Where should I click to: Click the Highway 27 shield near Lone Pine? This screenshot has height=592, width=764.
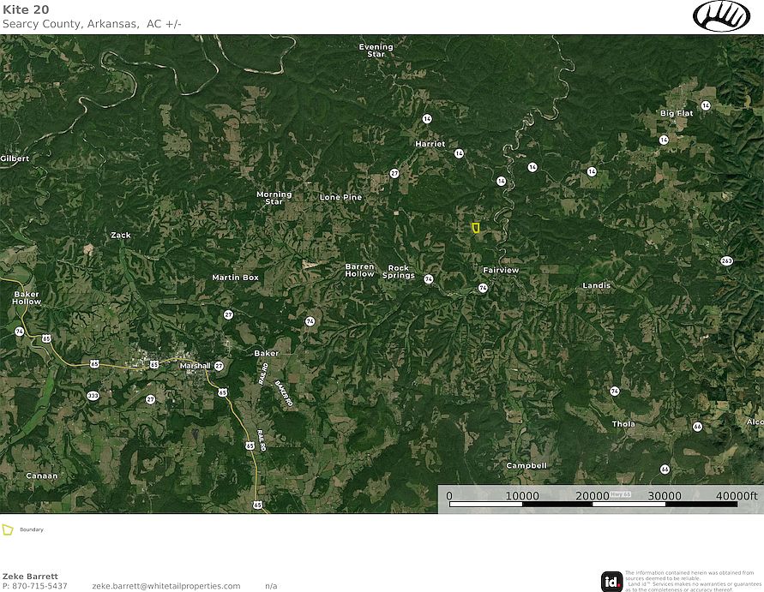[x=394, y=174]
